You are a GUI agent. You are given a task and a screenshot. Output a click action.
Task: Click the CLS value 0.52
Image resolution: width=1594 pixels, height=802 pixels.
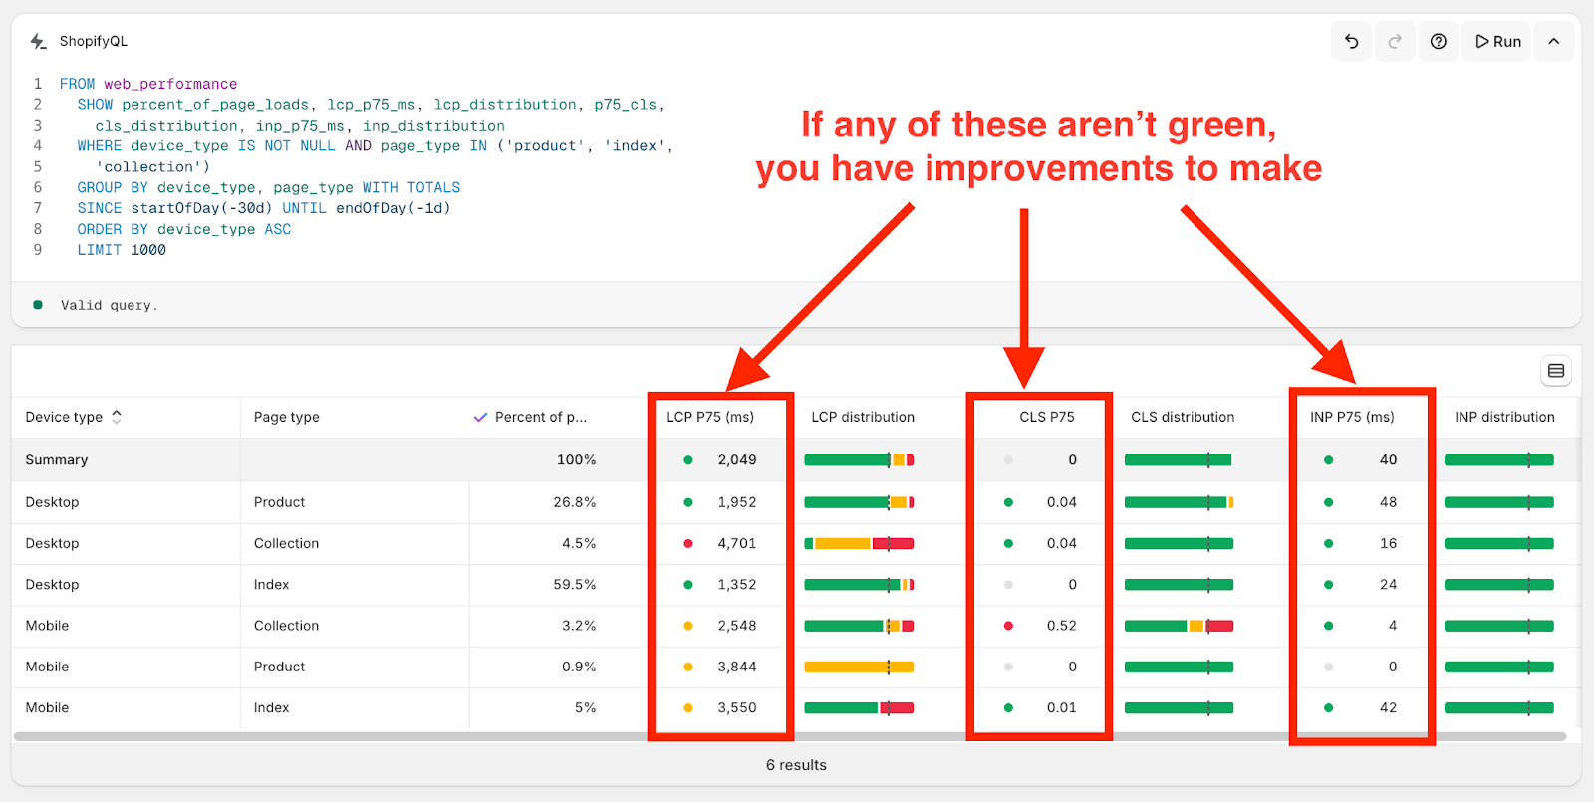(1062, 626)
